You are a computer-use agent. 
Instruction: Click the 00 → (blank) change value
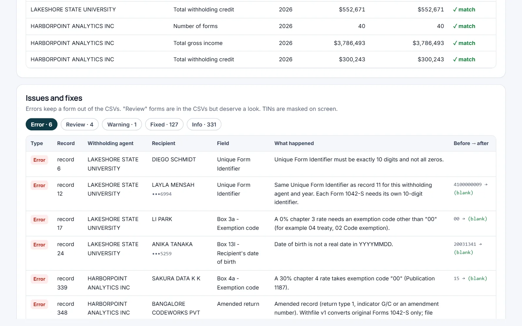coord(470,219)
